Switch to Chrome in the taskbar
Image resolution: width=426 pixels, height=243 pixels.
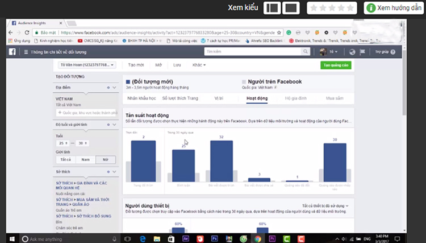[x=257, y=239]
